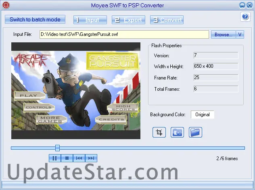
Task: Open the blue folder icon
Action: (195, 132)
